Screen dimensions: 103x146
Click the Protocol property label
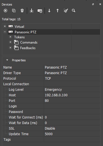pos(10,78)
